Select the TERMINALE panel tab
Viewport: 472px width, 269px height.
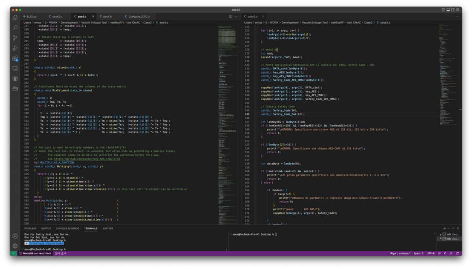pos(91,229)
